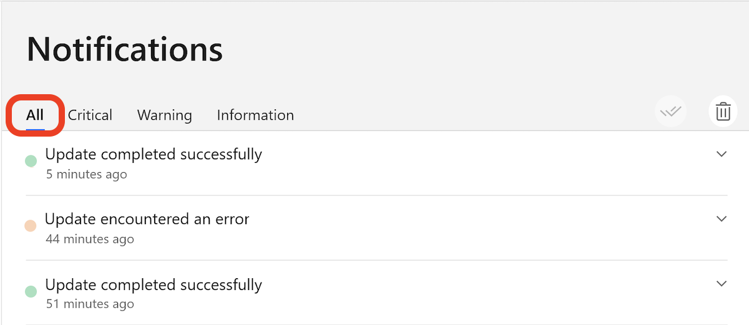749x325 pixels.
Task: Open the first 'Update completed successfully' title
Action: coord(154,154)
